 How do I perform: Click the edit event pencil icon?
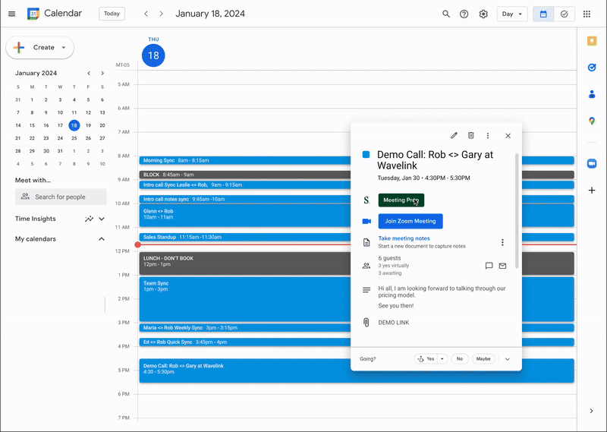pos(454,136)
